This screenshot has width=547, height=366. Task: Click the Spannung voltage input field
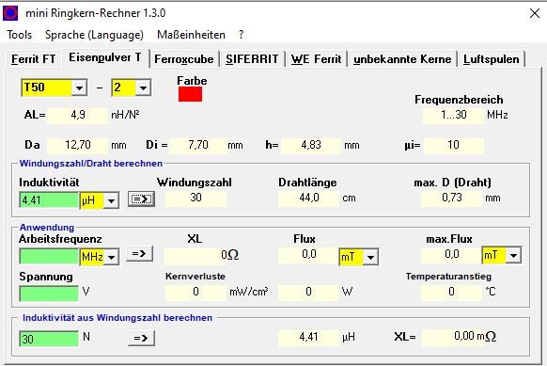[x=49, y=293]
